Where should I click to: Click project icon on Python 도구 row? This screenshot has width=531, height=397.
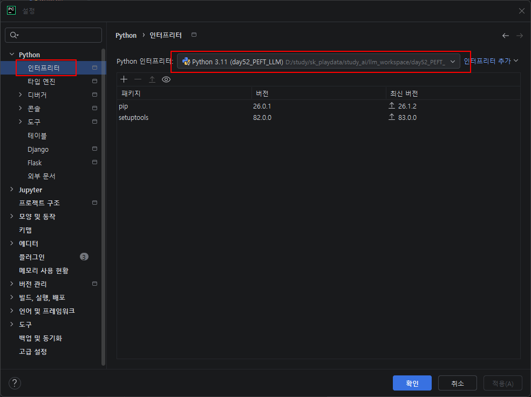pos(95,122)
